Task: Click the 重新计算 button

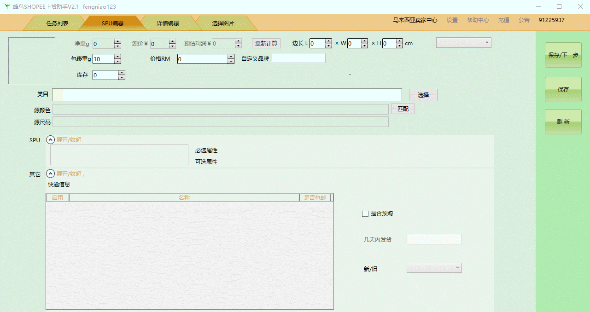Action: point(266,44)
